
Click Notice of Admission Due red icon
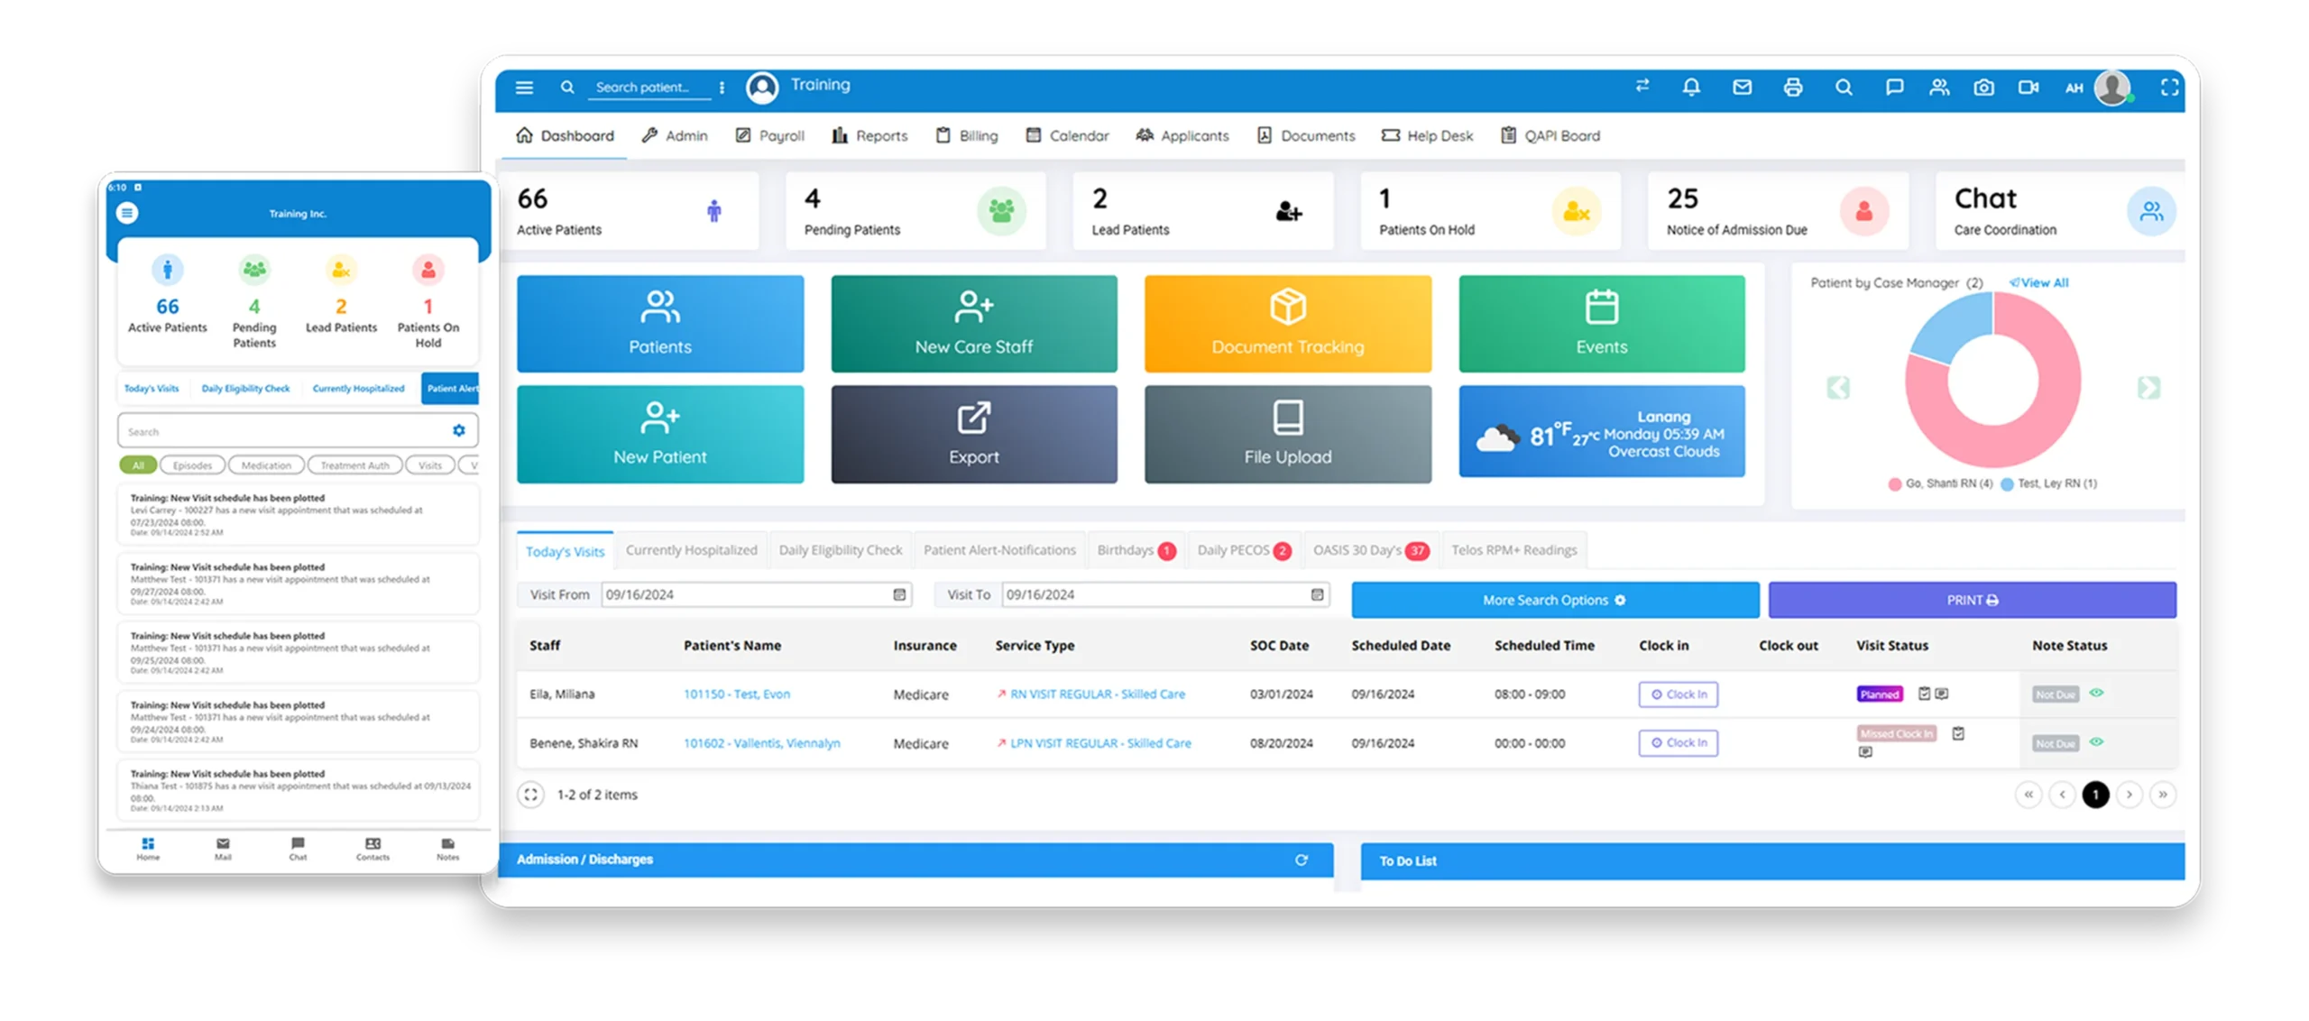coord(1863,211)
